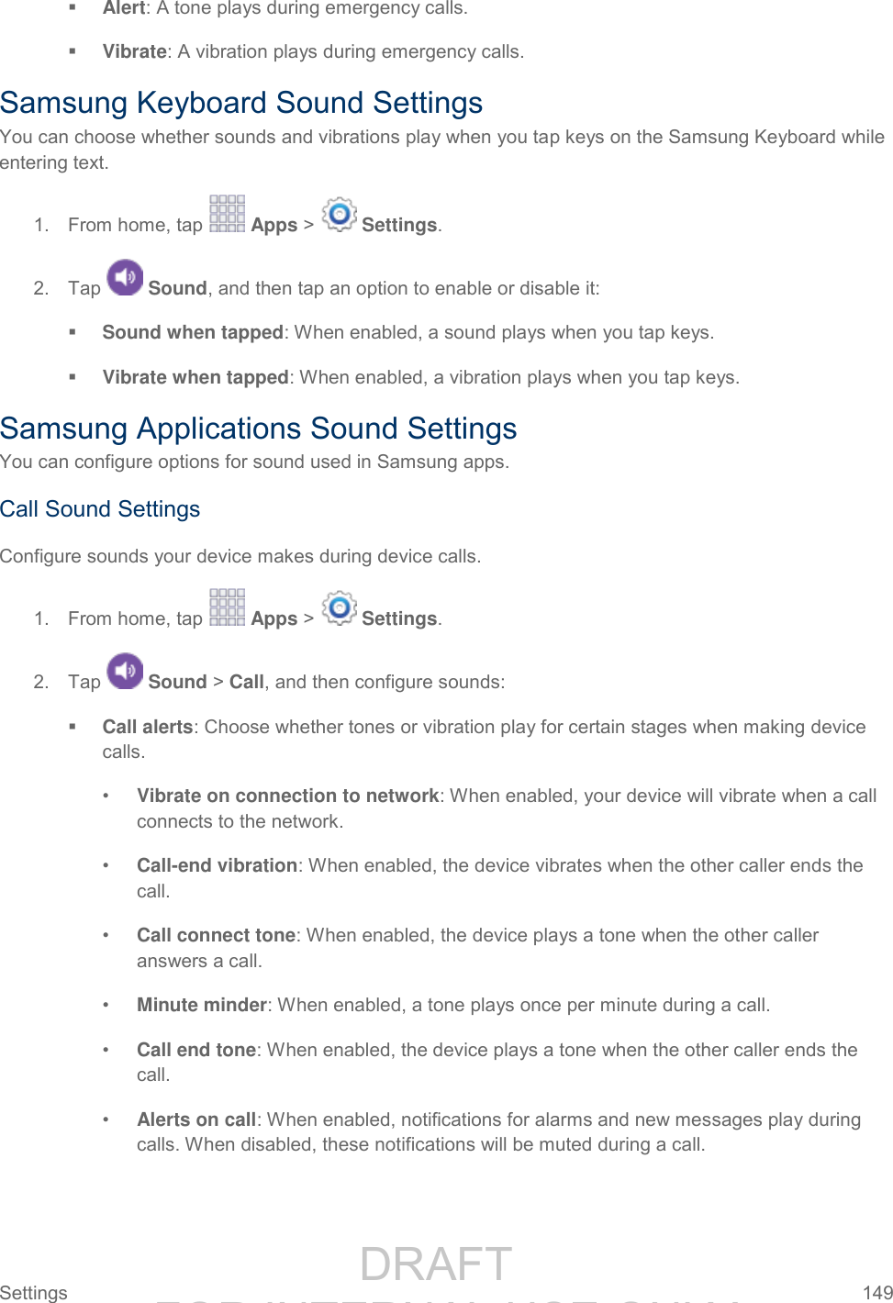
Task: Click the purple Sound icon in Keyboard section
Action: coord(125,278)
